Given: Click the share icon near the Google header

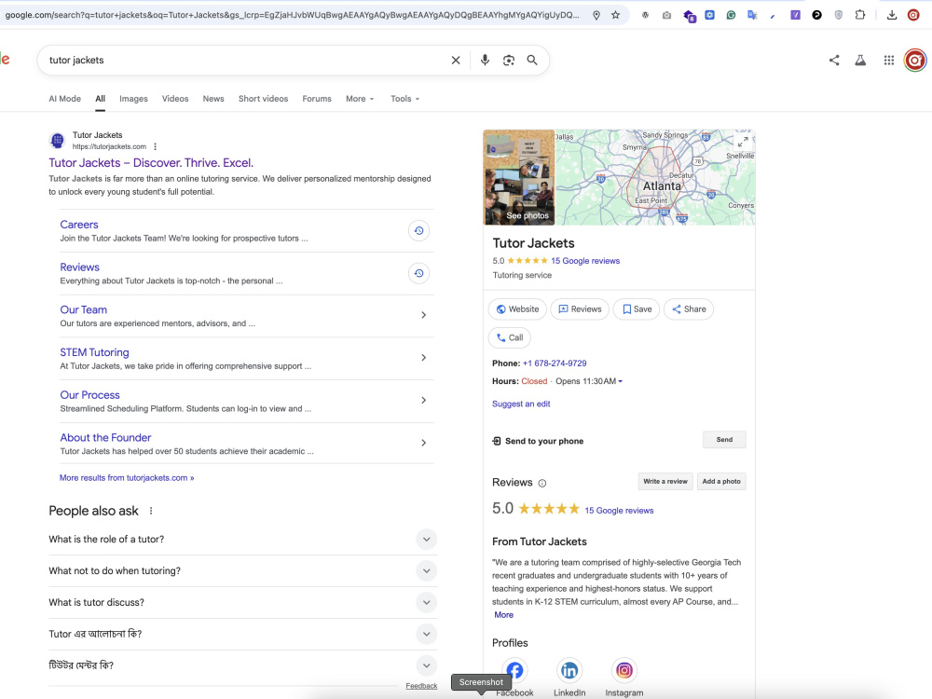Looking at the screenshot, I should [834, 60].
